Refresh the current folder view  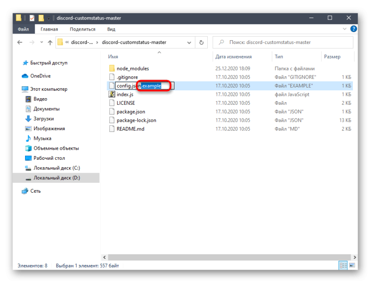pos(201,43)
